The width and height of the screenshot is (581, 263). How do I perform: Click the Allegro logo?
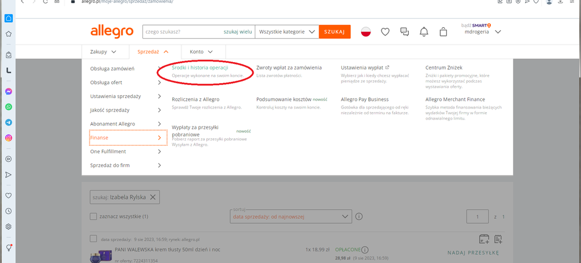112,31
